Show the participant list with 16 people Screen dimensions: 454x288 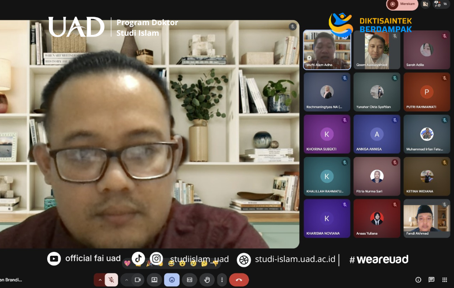(x=440, y=4)
